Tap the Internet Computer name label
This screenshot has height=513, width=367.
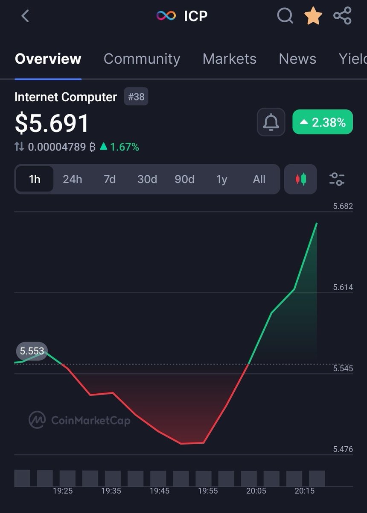click(65, 97)
